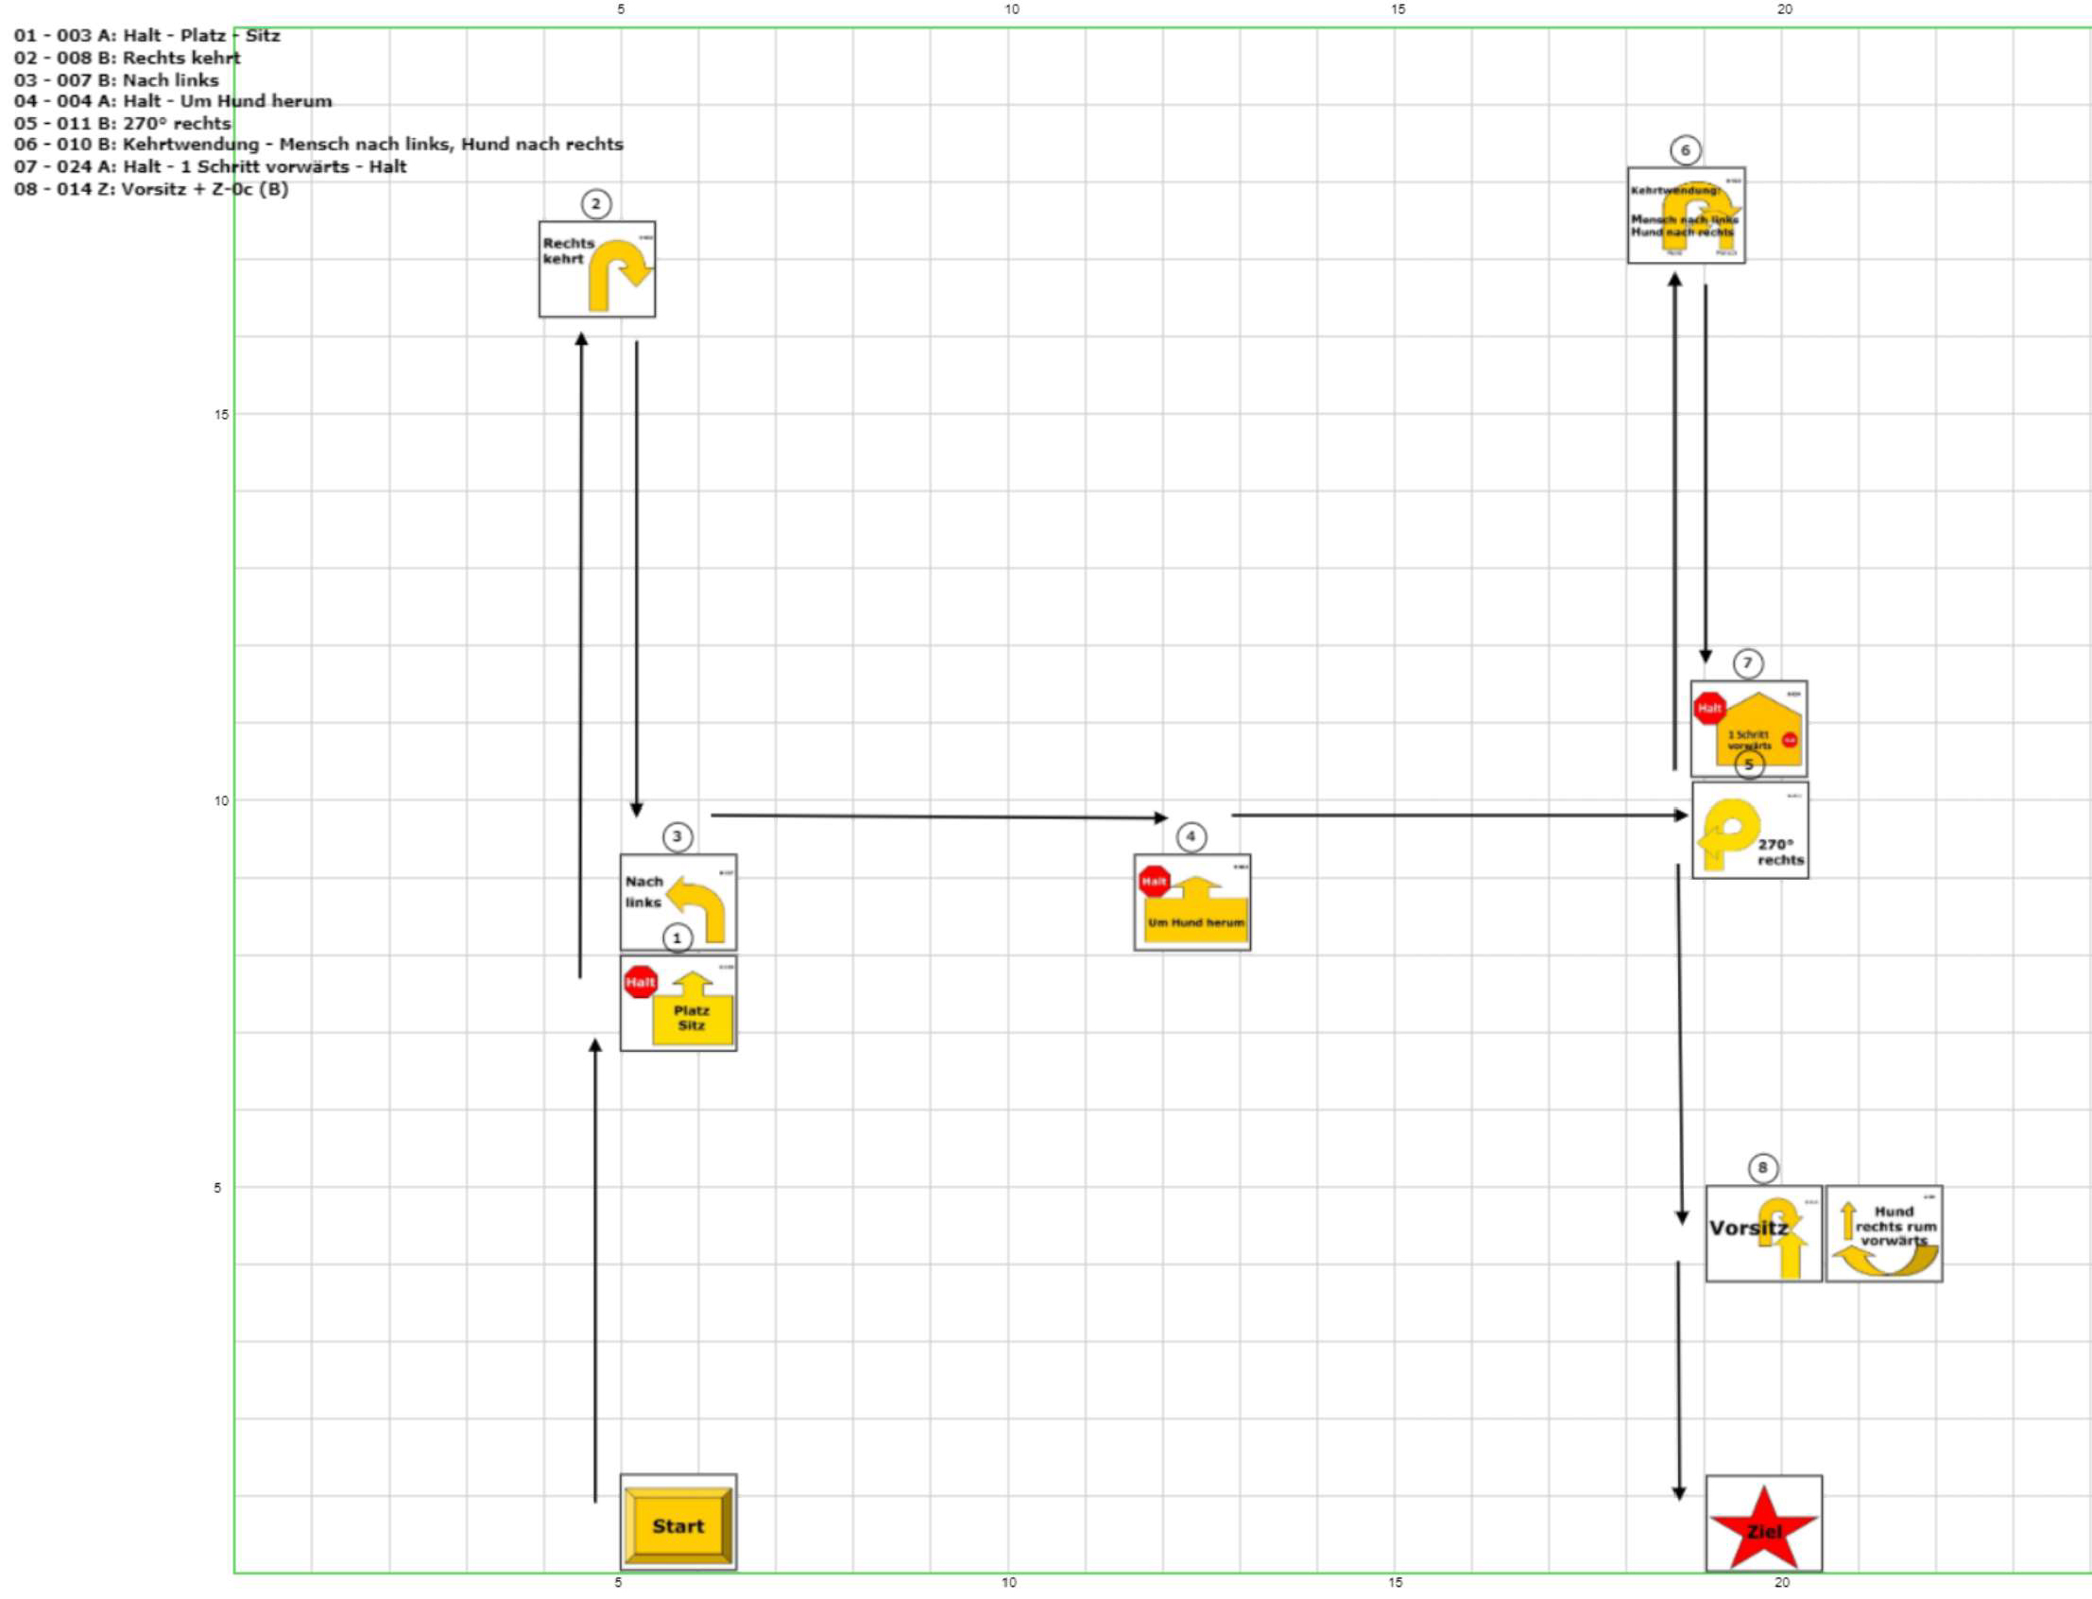Click station number 7 circle marker

coord(1747,663)
